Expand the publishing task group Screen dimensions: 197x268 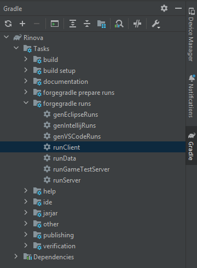coord(26,235)
